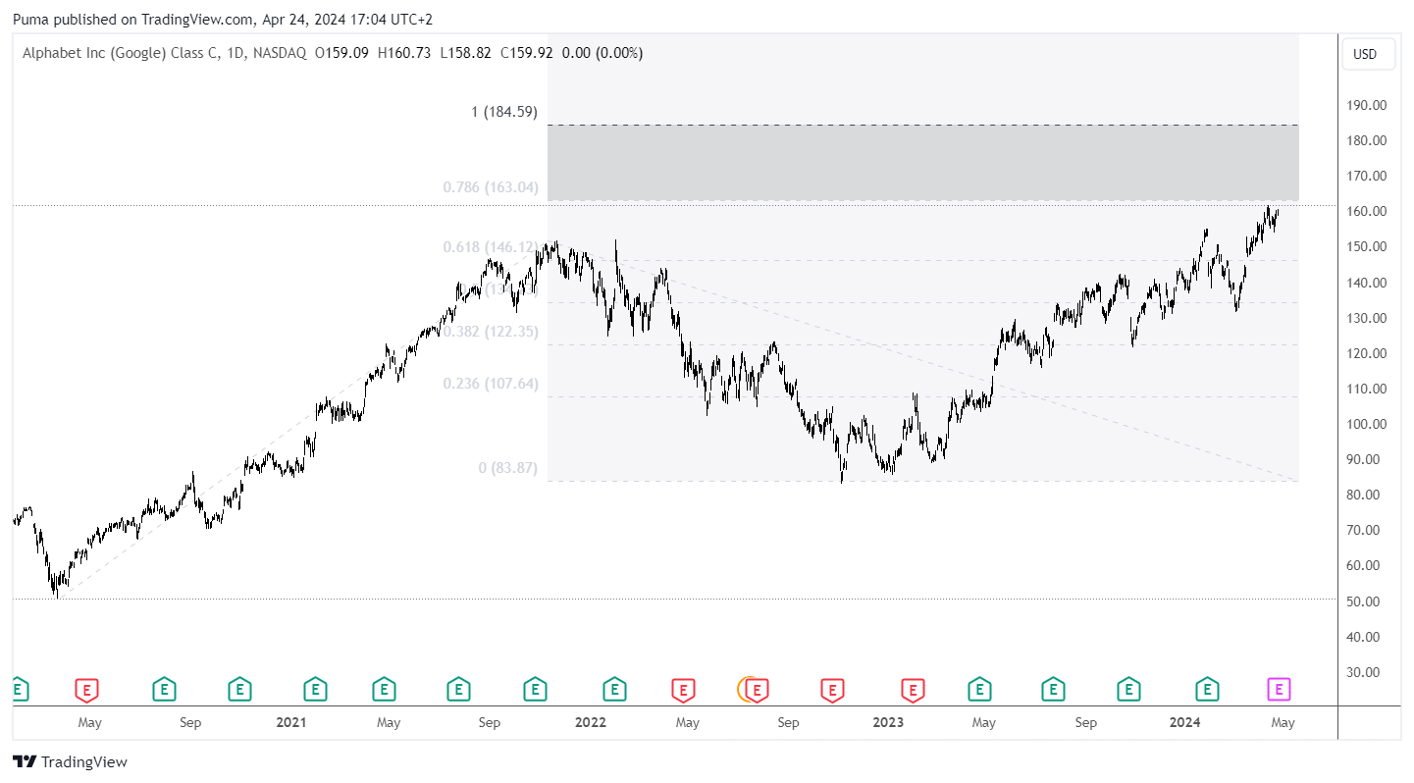
Task: Open the orange split marker near Sep 2022
Action: (747, 690)
